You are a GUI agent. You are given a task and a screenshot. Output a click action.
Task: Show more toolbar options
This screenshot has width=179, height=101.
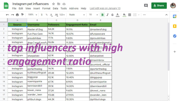144,15
